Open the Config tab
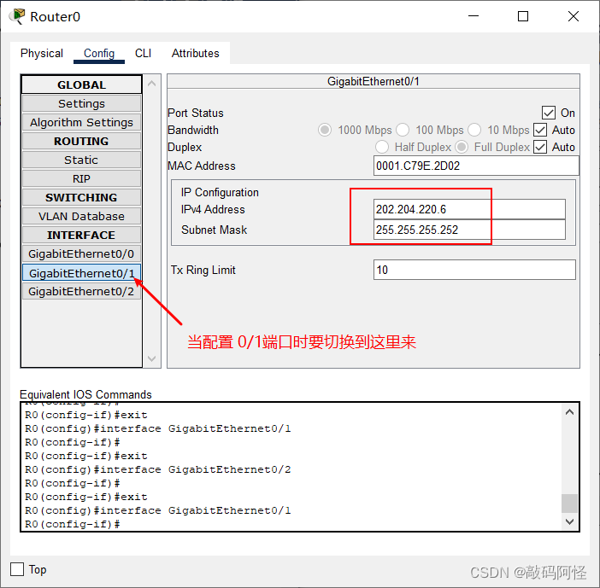 tap(99, 53)
